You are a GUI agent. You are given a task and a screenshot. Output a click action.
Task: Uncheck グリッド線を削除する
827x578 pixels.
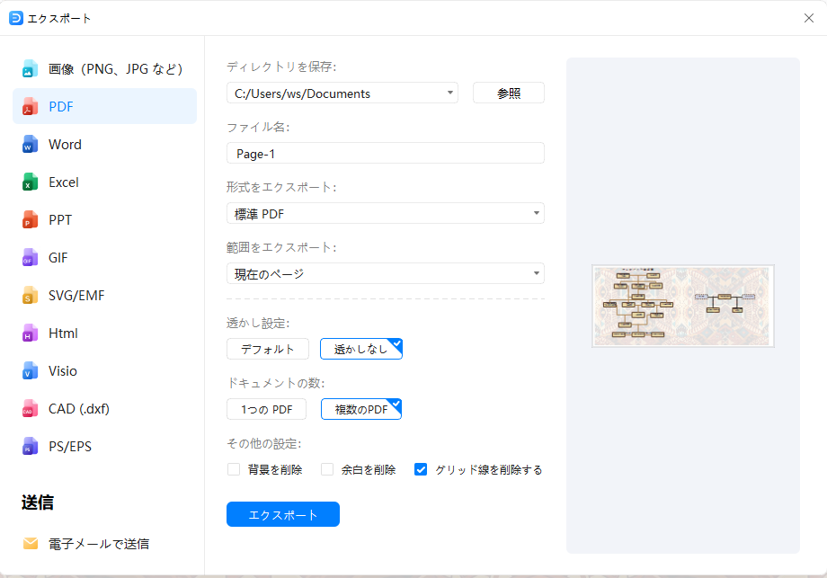421,468
